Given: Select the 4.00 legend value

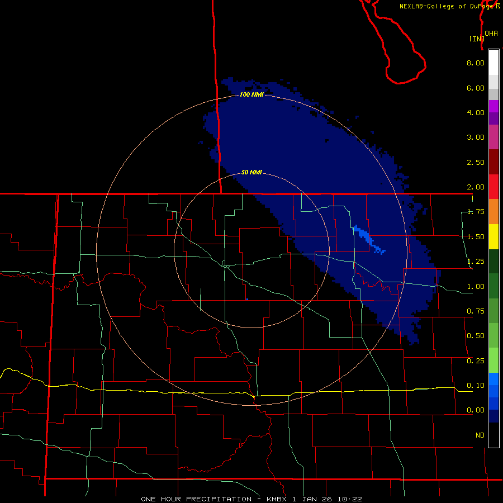Looking at the screenshot, I should pyautogui.click(x=476, y=112).
